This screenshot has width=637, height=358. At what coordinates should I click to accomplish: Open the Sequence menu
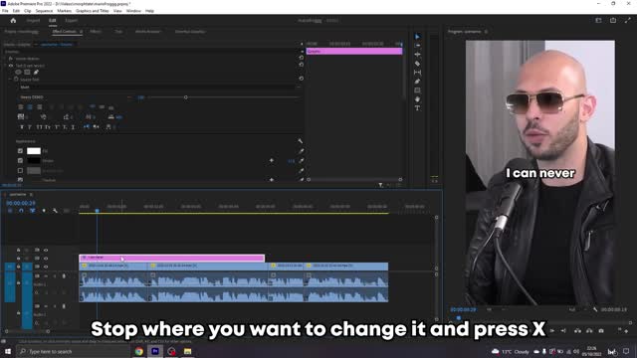coord(44,11)
